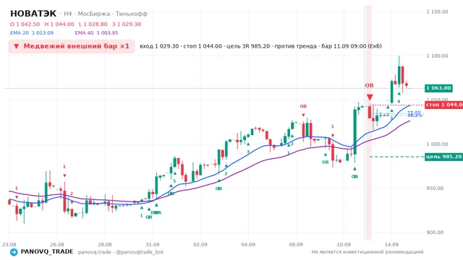463x260 pixels.
Task: Click the L 1 028.80 low value
Action: tap(93, 24)
